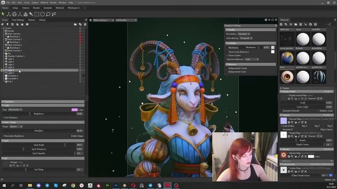This screenshot has height=189, width=337.
Task: Open the Resolution dropdown in Viewport Settings
Action: (244, 34)
